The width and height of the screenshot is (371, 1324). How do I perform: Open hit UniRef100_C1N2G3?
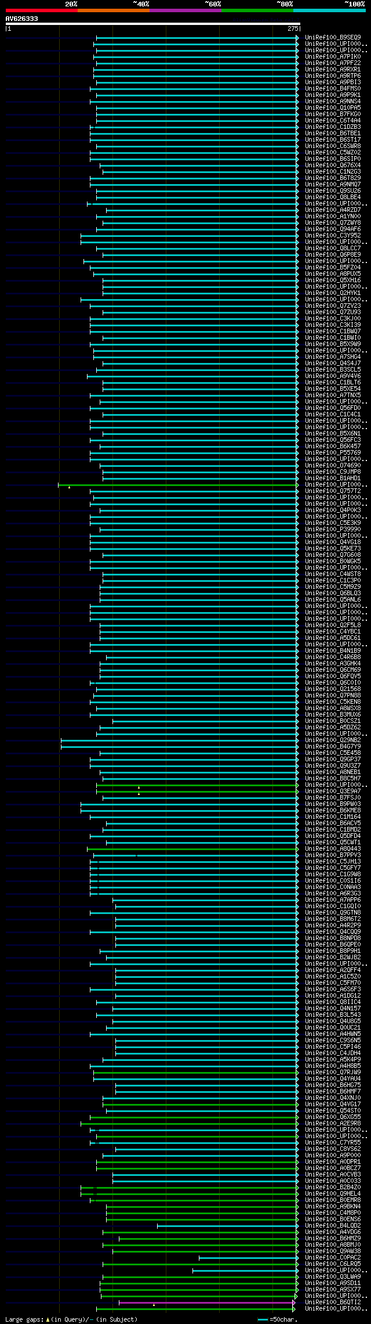tap(333, 171)
